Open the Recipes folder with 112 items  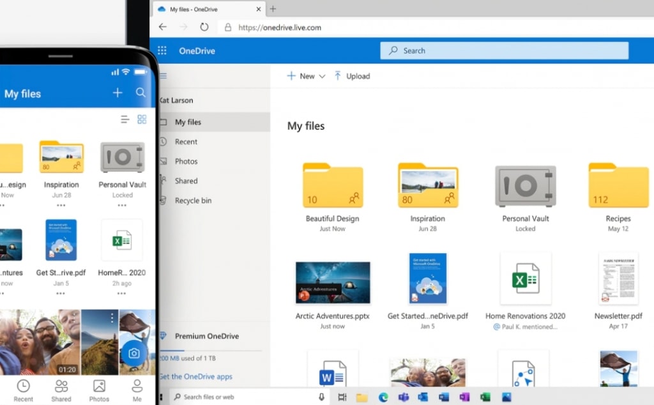(618, 185)
